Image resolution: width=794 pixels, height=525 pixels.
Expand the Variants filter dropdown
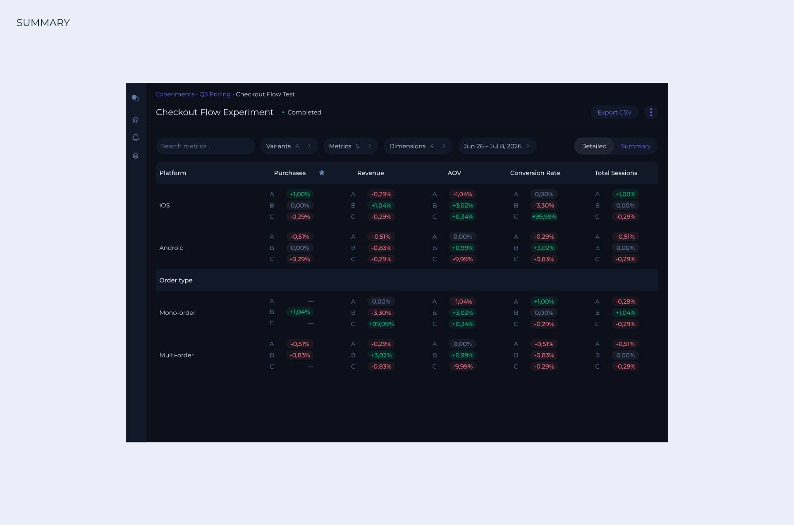[x=289, y=146]
